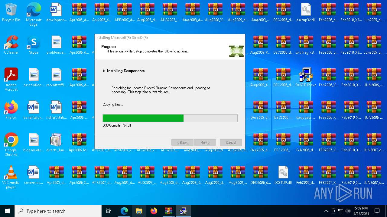Image resolution: width=387 pixels, height=217 pixels.
Task: Click the 'Copying files...' status text
Action: point(113,105)
